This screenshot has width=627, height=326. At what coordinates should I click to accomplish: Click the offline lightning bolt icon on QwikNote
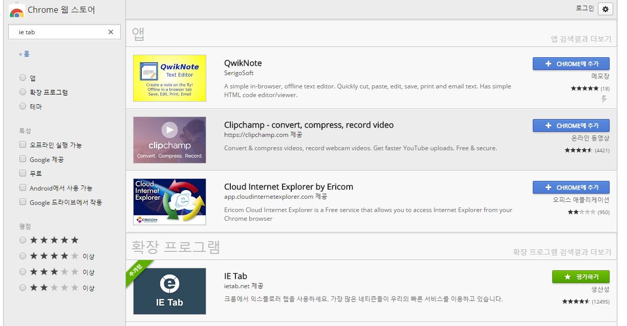[604, 99]
